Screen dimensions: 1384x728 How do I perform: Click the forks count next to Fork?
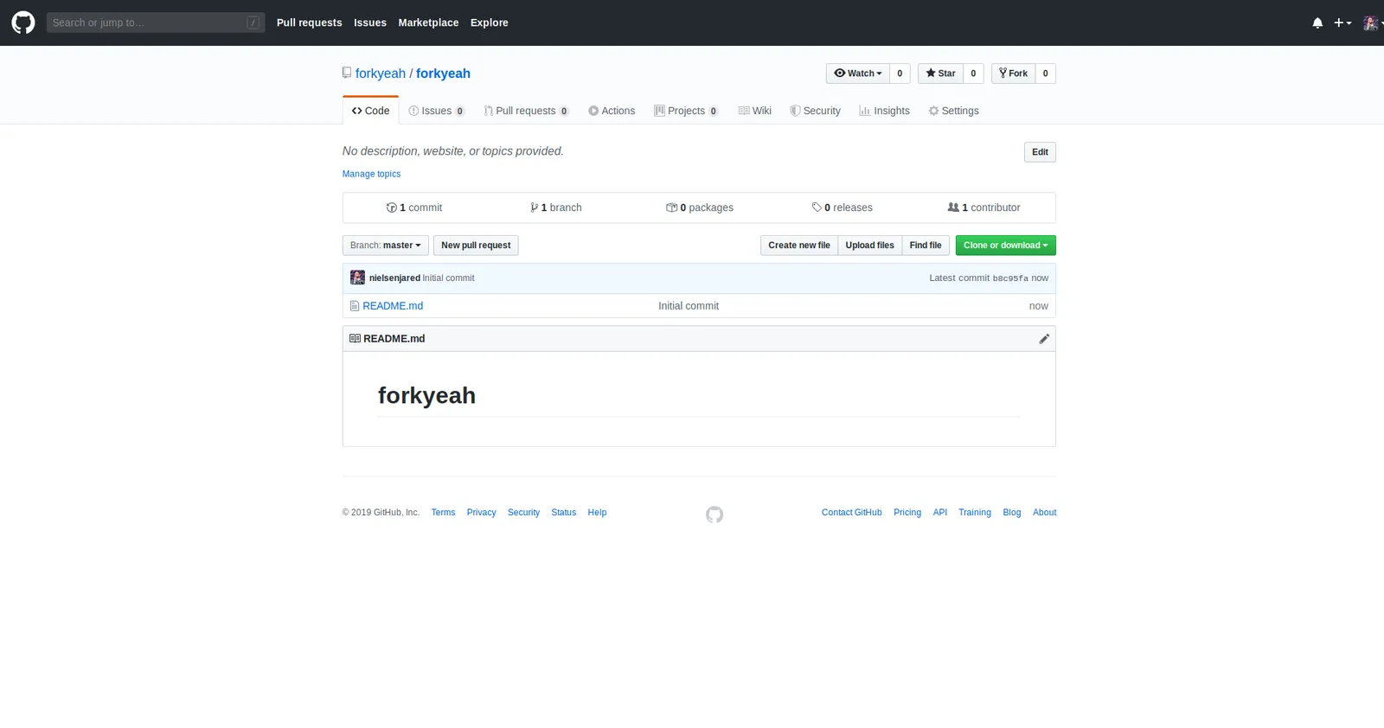[x=1045, y=73]
